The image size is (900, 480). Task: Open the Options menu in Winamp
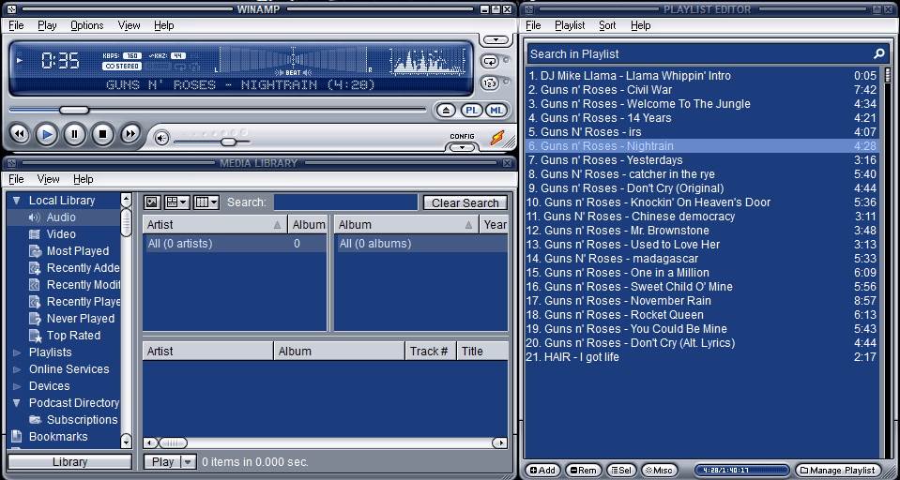point(86,25)
